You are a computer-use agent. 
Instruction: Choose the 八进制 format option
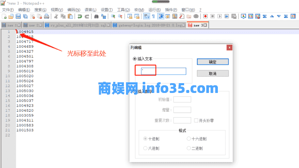[145, 148]
